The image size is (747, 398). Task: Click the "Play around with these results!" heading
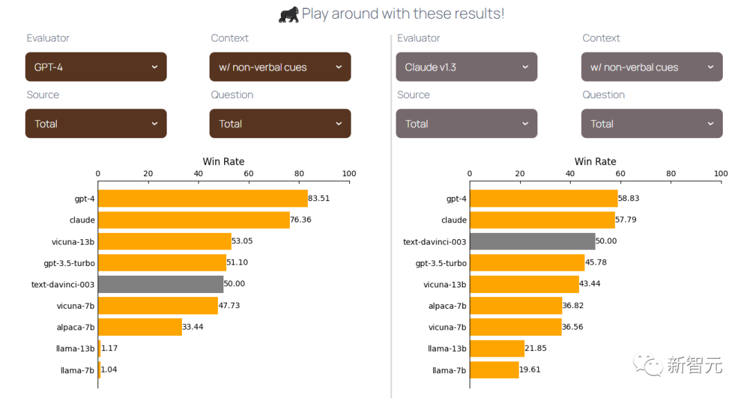403,14
